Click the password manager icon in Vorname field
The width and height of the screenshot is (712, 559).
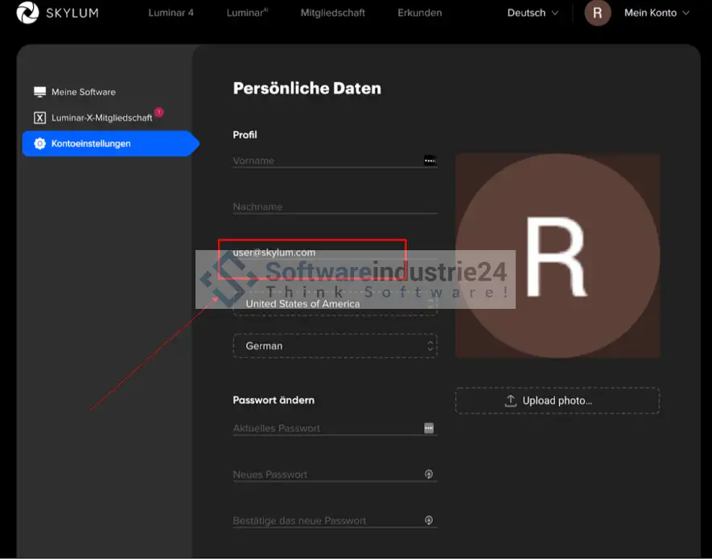tap(430, 160)
